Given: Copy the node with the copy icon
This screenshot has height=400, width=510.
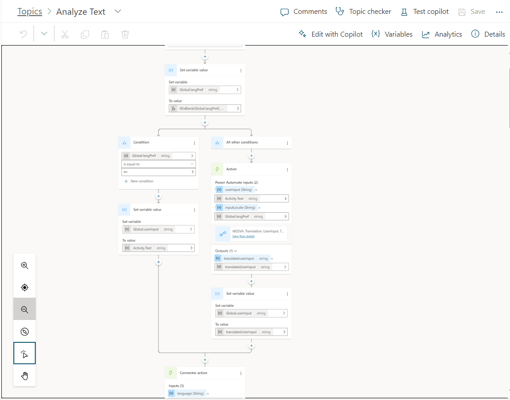Looking at the screenshot, I should coord(84,34).
